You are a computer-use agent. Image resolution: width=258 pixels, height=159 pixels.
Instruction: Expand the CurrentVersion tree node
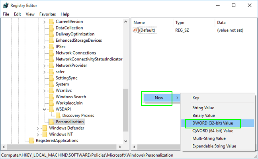pyautogui.click(x=45, y=21)
